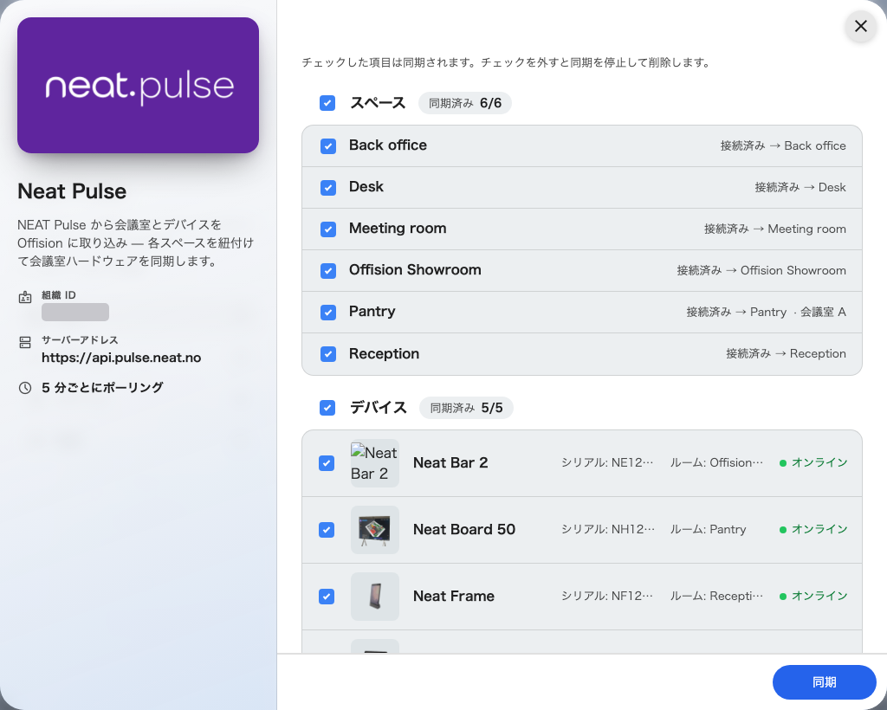The image size is (887, 710).
Task: Toggle the スペース select-all checkbox
Action: pyautogui.click(x=327, y=103)
